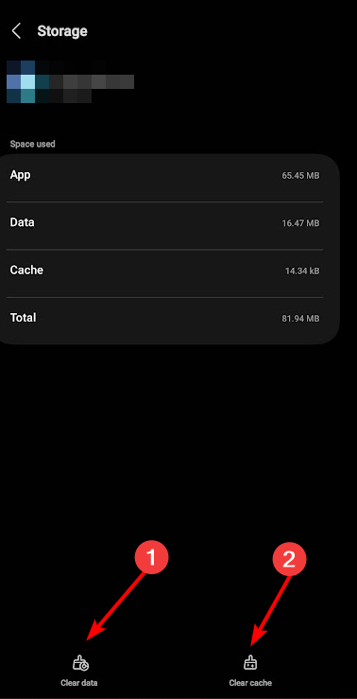The width and height of the screenshot is (357, 699).
Task: Click the 65.45 MB app size value
Action: [300, 176]
